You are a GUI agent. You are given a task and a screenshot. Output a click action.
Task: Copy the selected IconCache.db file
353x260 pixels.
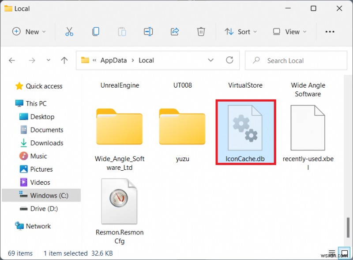pos(95,32)
